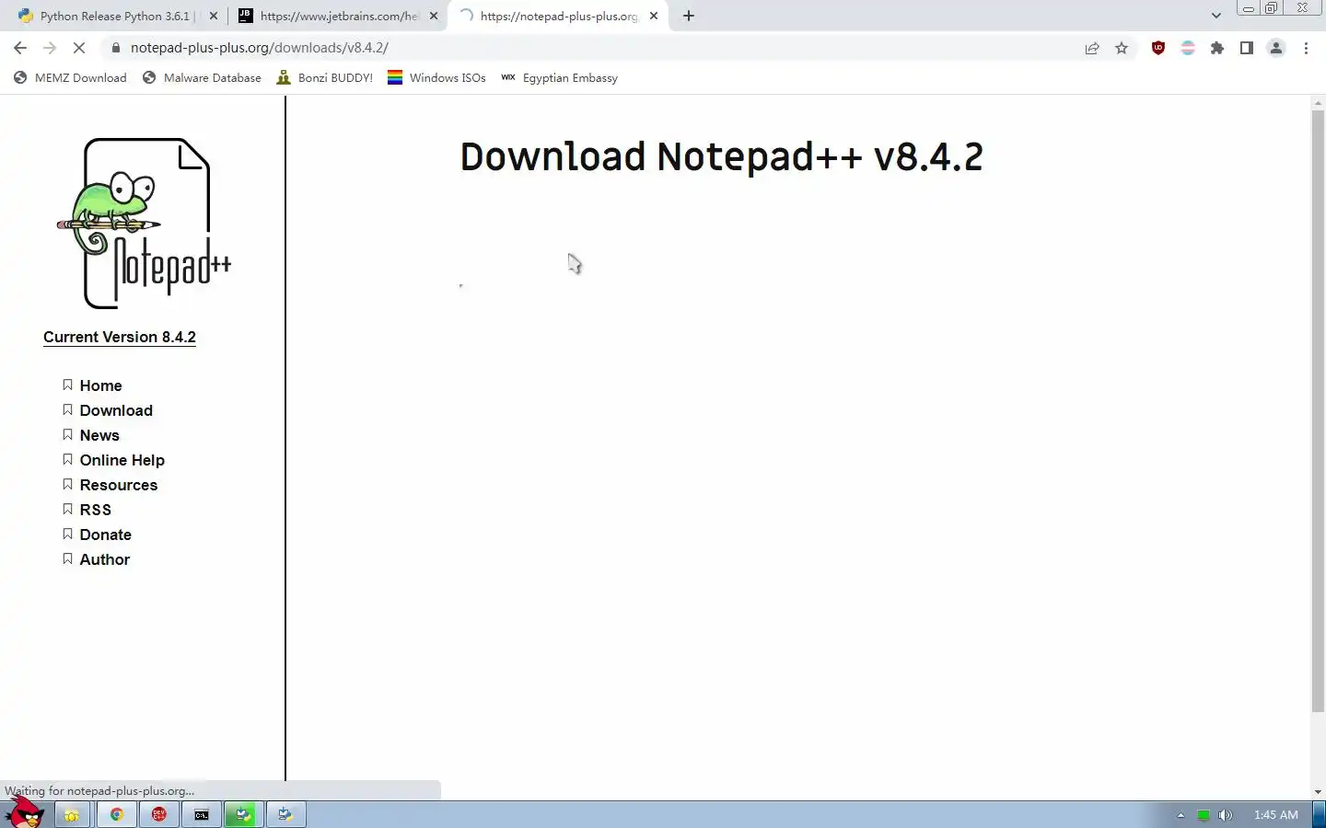This screenshot has height=828, width=1326.
Task: Click the Notepad++ chameleon logo
Action: click(x=144, y=224)
